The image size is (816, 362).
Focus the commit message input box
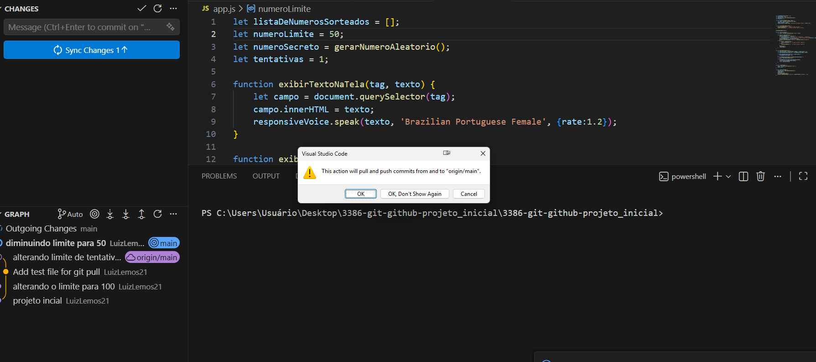tap(91, 27)
